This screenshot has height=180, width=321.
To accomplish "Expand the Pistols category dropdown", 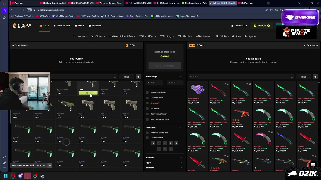I will tap(185, 36).
